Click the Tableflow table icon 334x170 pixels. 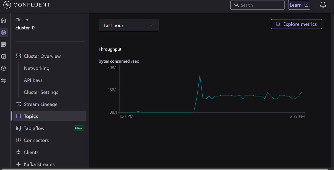[x=18, y=128]
